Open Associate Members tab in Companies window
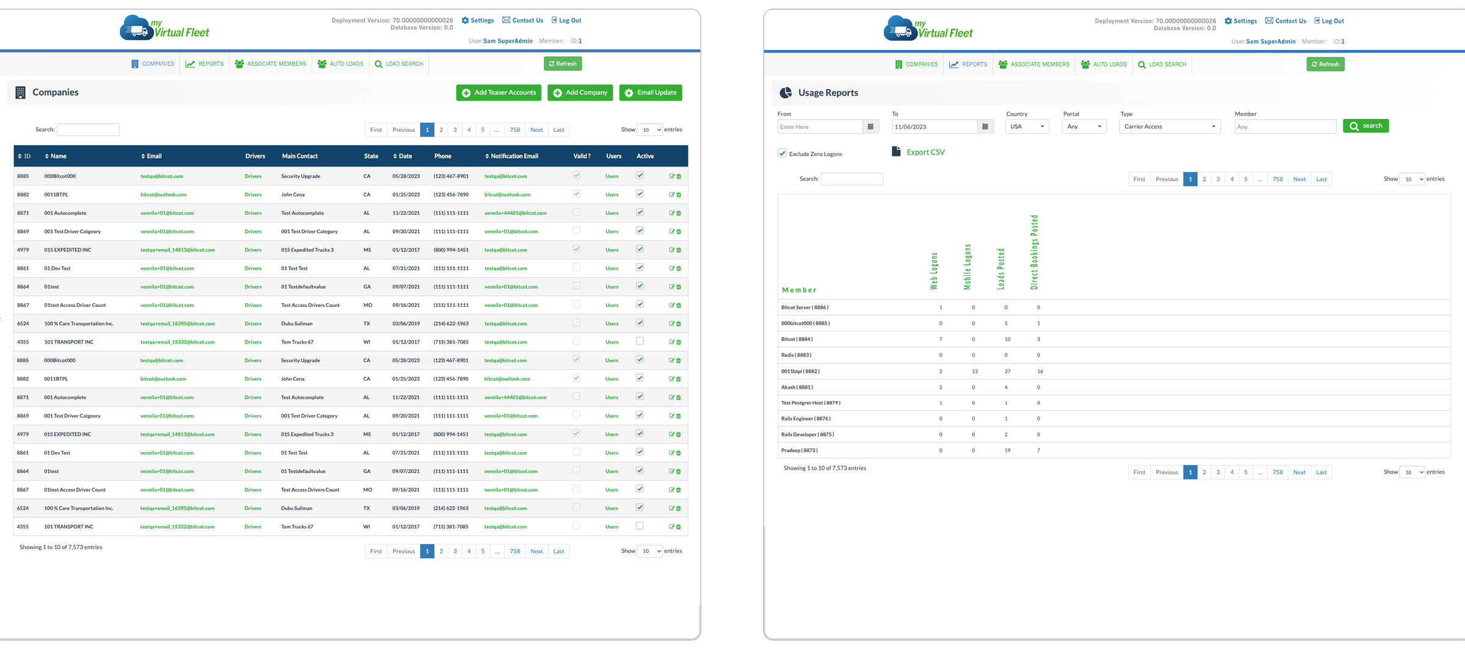 coord(270,64)
